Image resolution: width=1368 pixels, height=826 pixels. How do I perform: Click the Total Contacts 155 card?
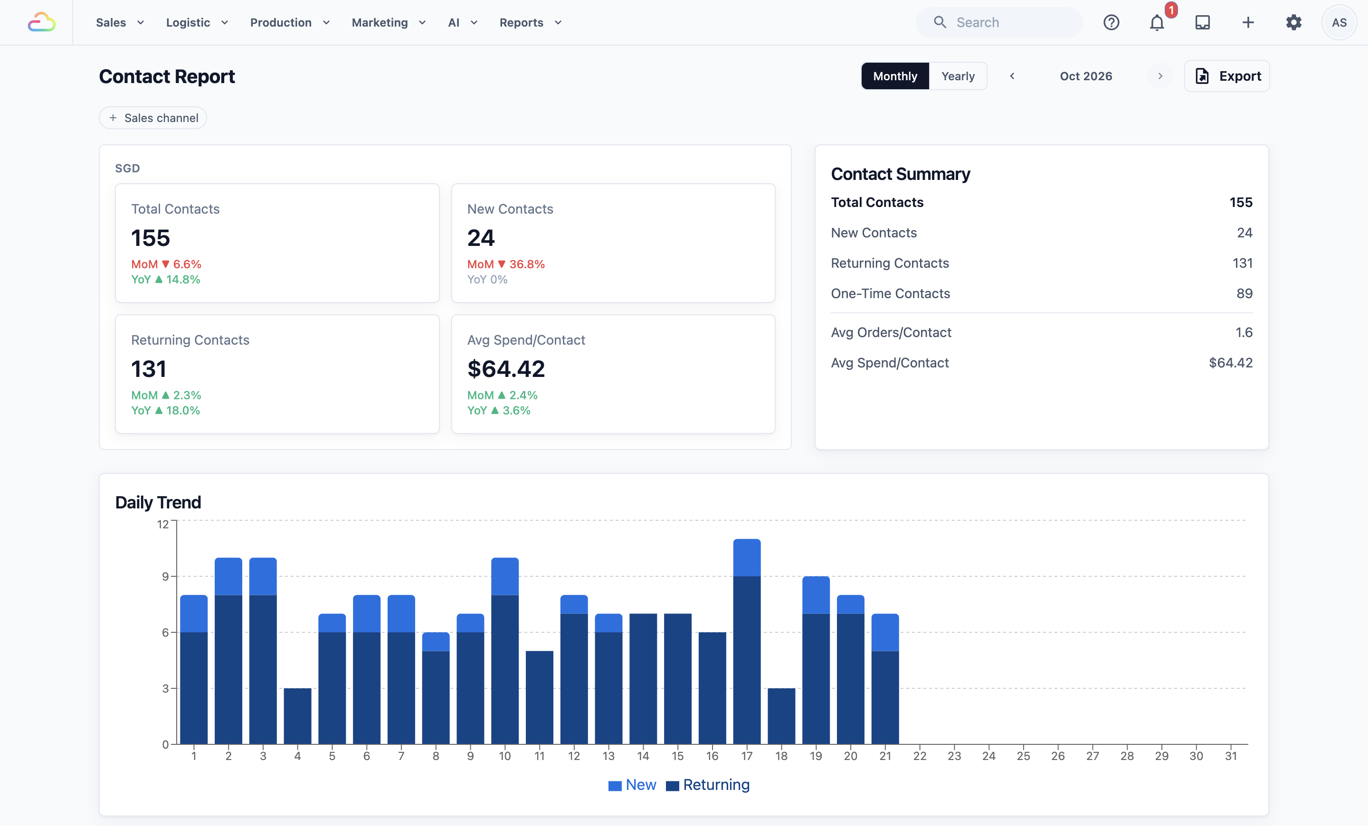tap(277, 243)
